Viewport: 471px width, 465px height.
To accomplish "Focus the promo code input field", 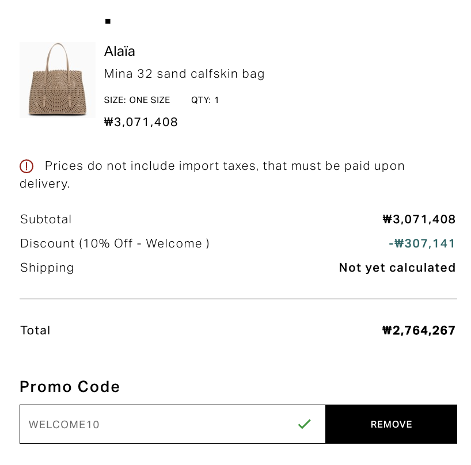I will (x=173, y=424).
